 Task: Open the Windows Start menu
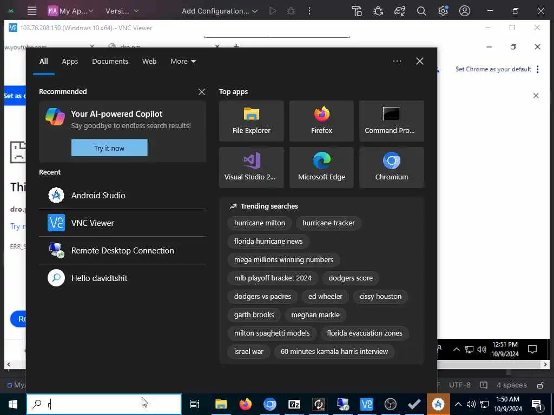pyautogui.click(x=13, y=404)
